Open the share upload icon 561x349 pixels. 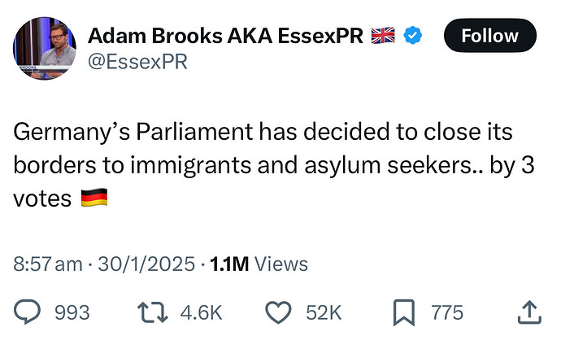[x=529, y=312]
